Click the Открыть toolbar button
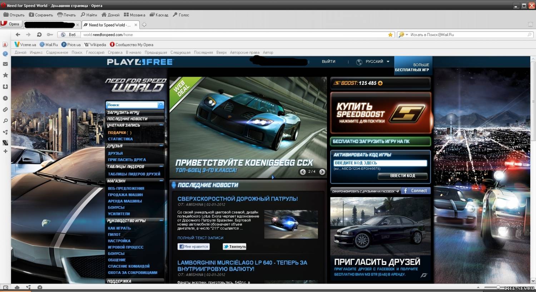Image resolution: width=536 pixels, height=292 pixels. point(14,15)
